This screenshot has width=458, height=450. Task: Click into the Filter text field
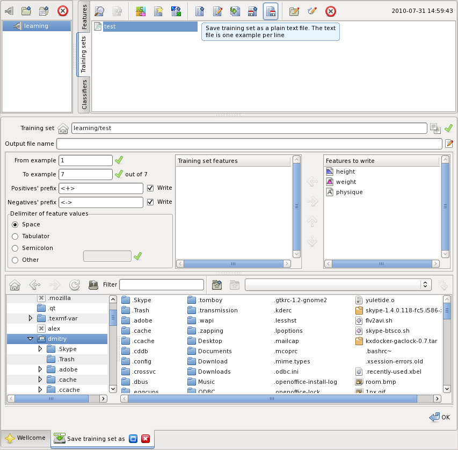[162, 284]
